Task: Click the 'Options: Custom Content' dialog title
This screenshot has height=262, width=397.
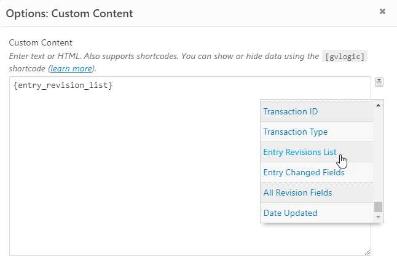Action: 69,12
